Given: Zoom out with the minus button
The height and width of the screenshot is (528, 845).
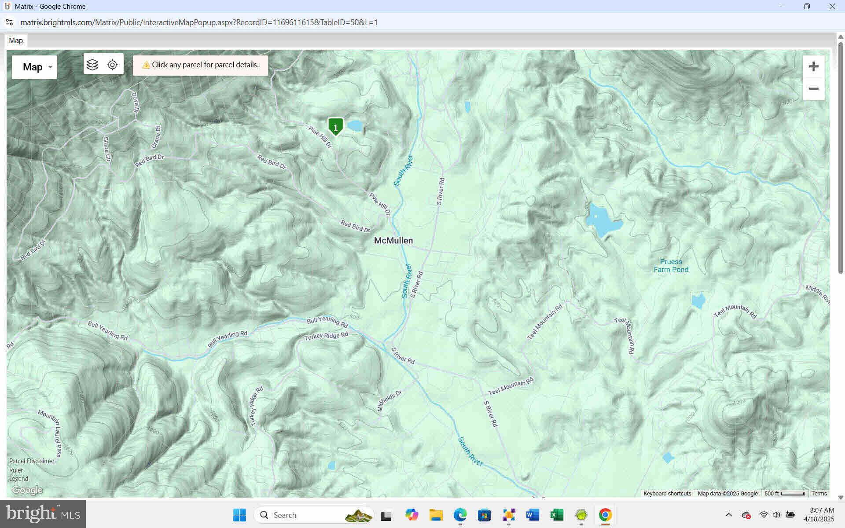Looking at the screenshot, I should [813, 89].
